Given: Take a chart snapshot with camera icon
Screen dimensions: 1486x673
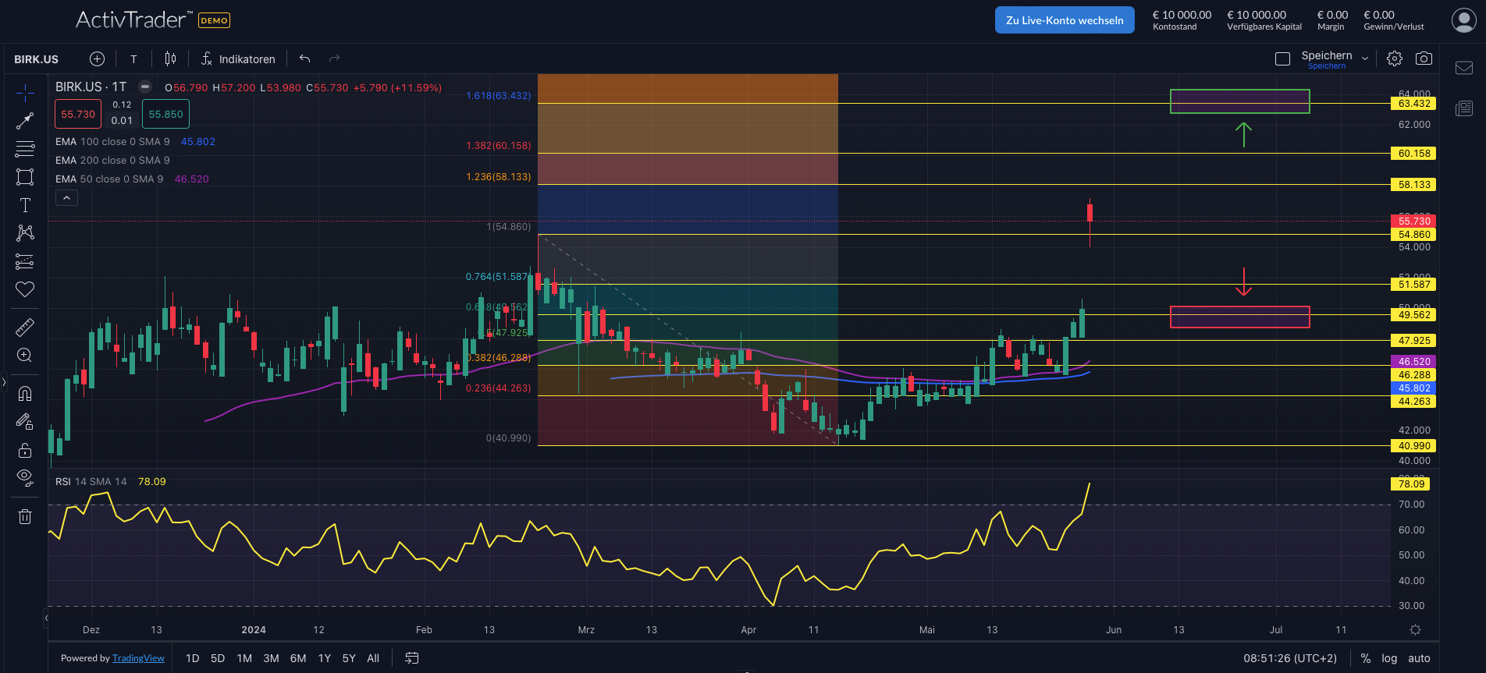Looking at the screenshot, I should 1424,58.
